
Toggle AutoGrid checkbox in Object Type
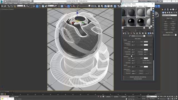click(165, 20)
